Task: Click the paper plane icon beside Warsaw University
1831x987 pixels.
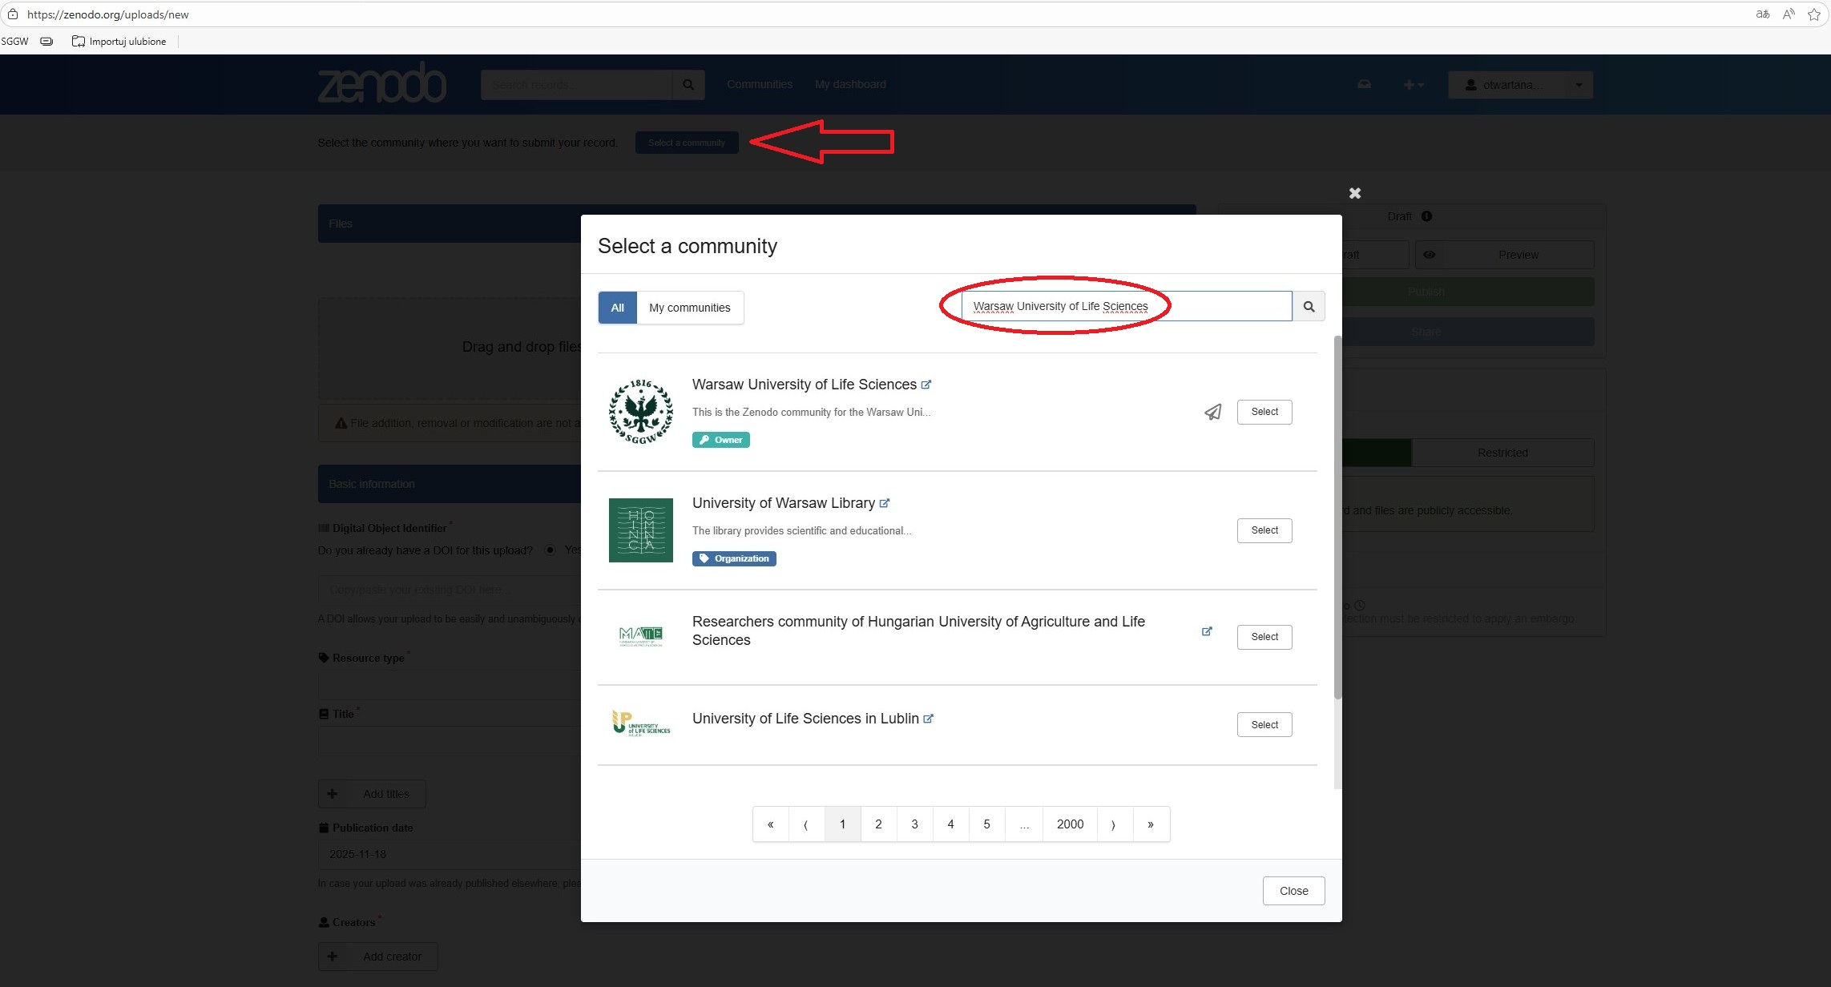Action: coord(1213,412)
